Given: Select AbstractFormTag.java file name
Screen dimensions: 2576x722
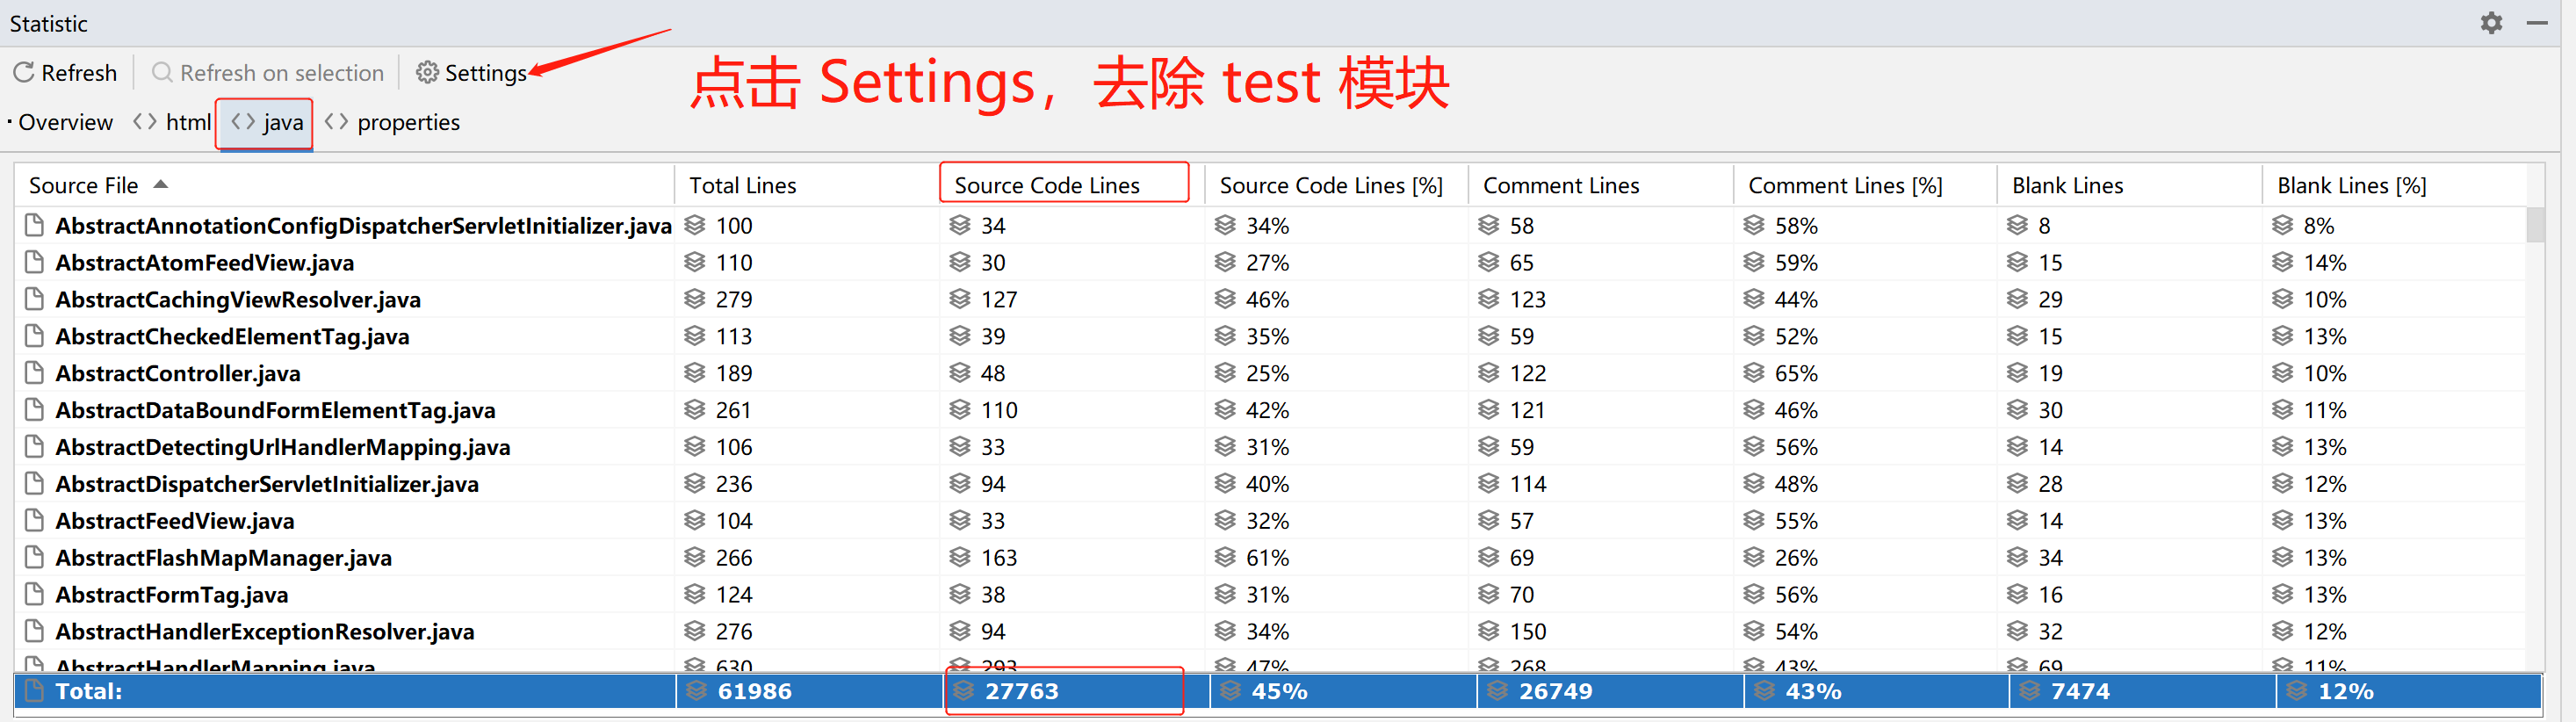Looking at the screenshot, I should tap(172, 595).
